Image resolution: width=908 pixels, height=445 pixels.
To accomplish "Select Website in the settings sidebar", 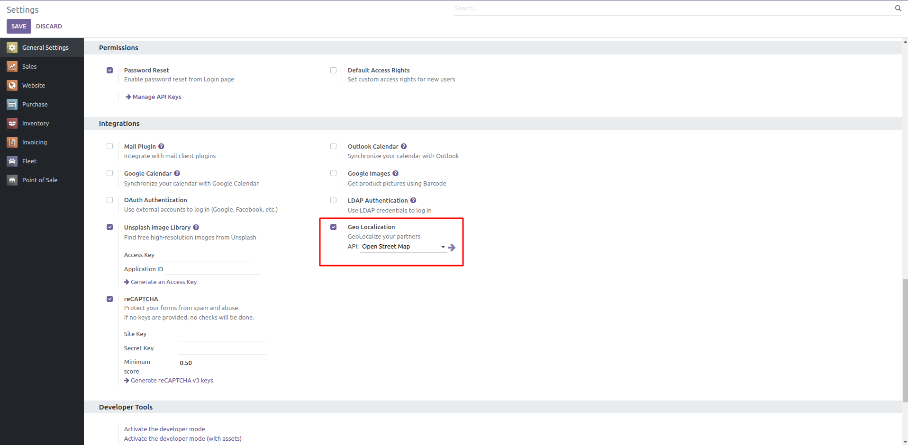I will click(x=34, y=85).
